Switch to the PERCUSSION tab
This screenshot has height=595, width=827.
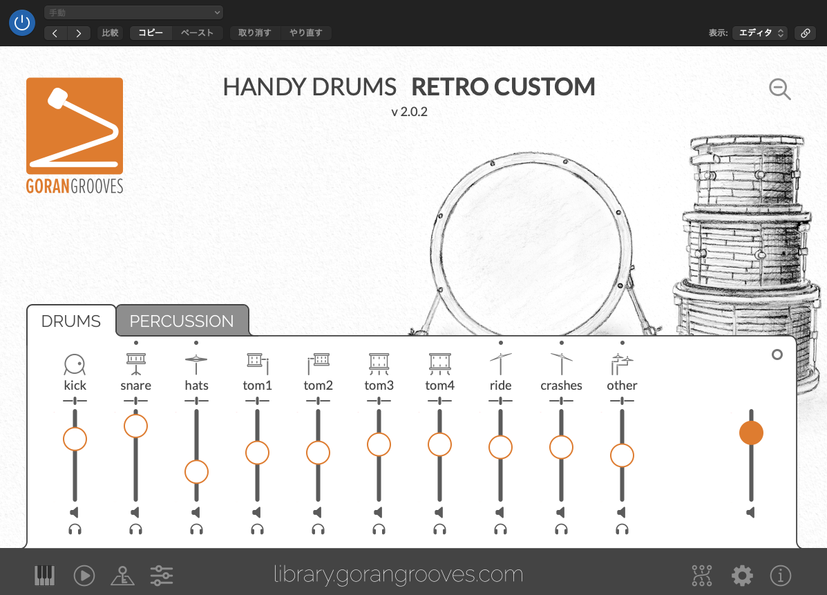click(182, 321)
